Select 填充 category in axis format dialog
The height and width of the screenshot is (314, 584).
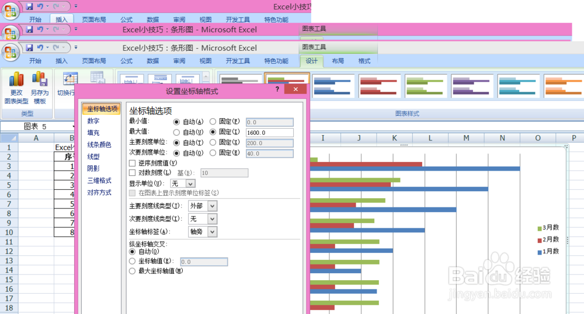[93, 133]
